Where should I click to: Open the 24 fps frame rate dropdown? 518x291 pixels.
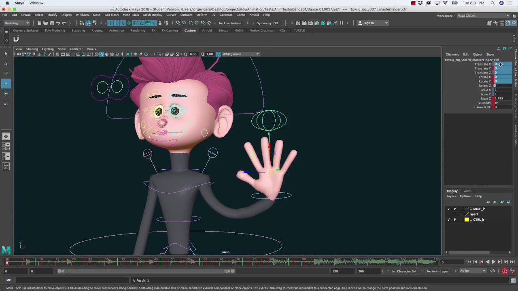472,271
